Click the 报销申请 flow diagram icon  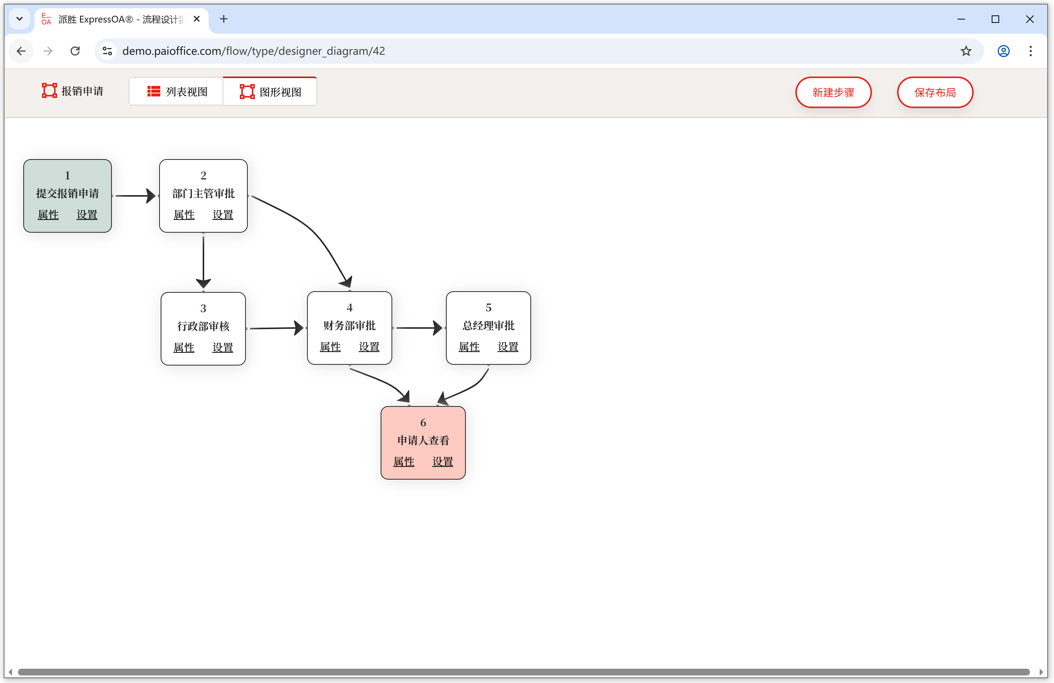pyautogui.click(x=49, y=91)
